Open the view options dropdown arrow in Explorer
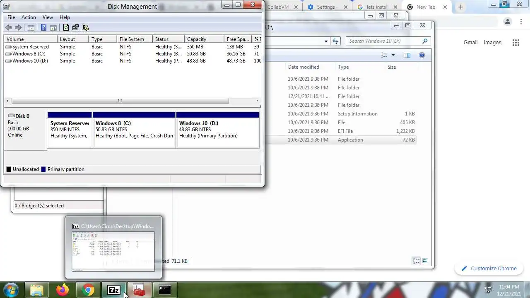The image size is (530, 298). point(393,55)
